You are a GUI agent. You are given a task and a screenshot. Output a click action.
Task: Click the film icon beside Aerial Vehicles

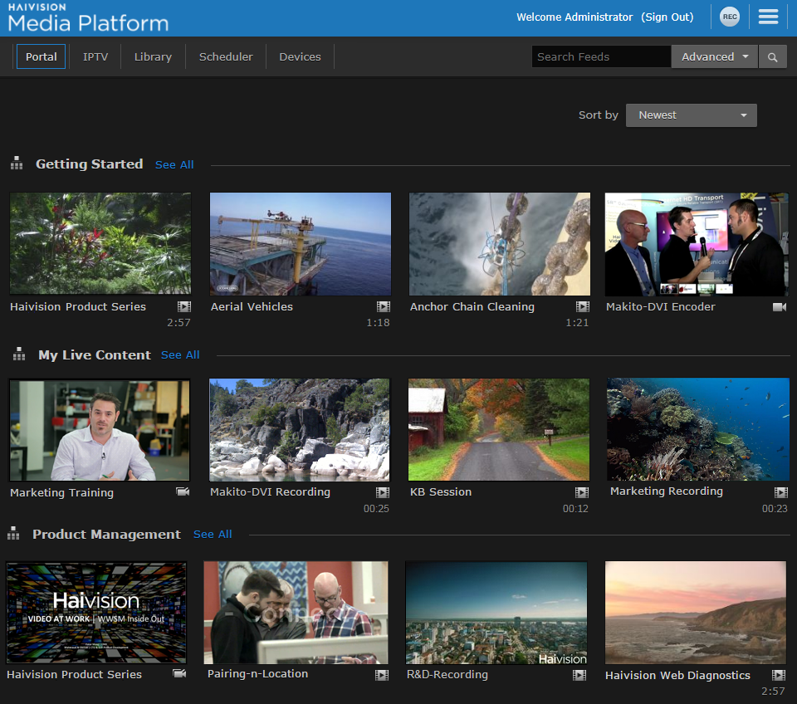[383, 307]
